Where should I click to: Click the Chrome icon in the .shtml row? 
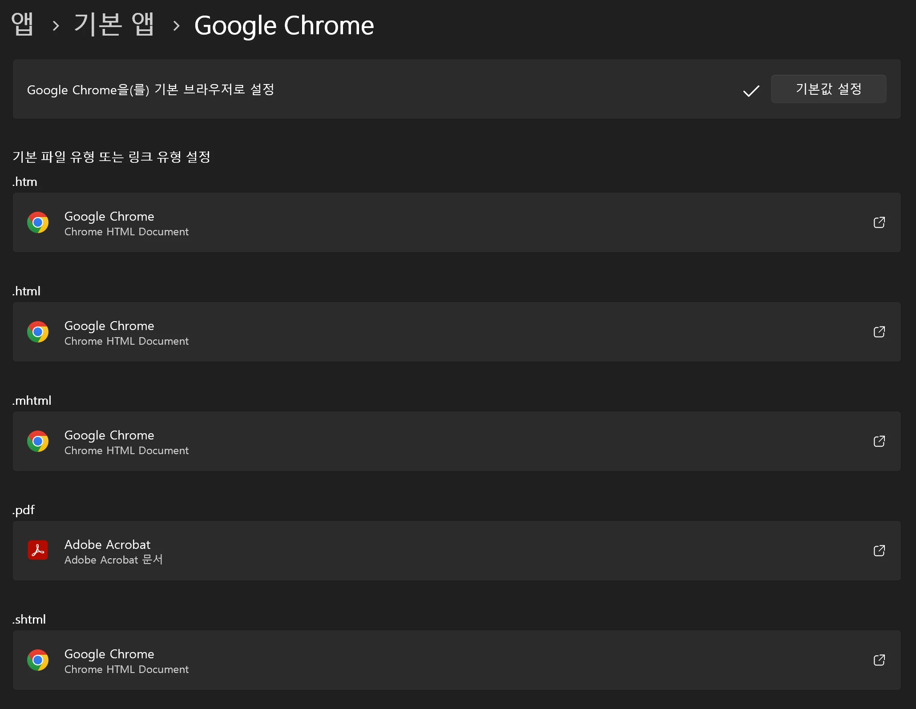(x=38, y=660)
